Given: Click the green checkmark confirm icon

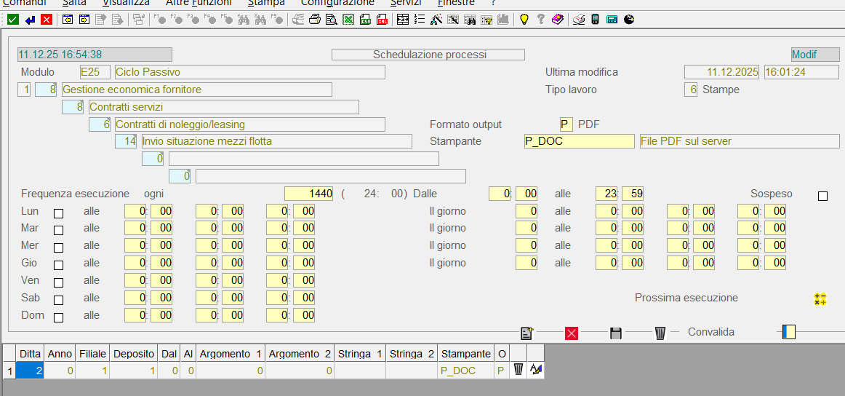Looking at the screenshot, I should 13,20.
